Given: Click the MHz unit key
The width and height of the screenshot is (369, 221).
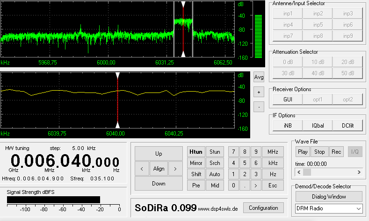Looking at the screenshot, I should pos(272,152).
